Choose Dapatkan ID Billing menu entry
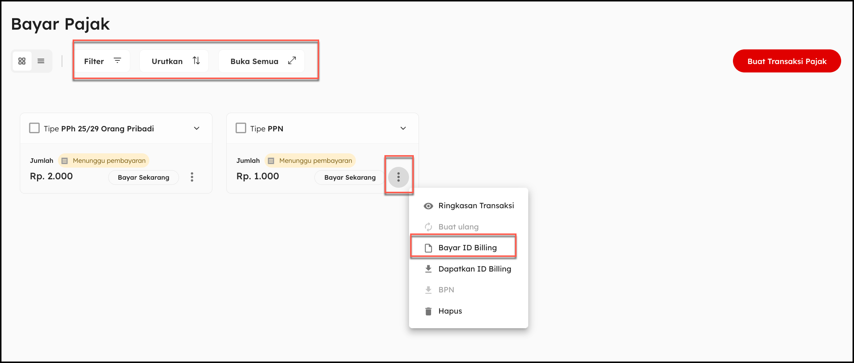This screenshot has width=854, height=363. [x=474, y=269]
